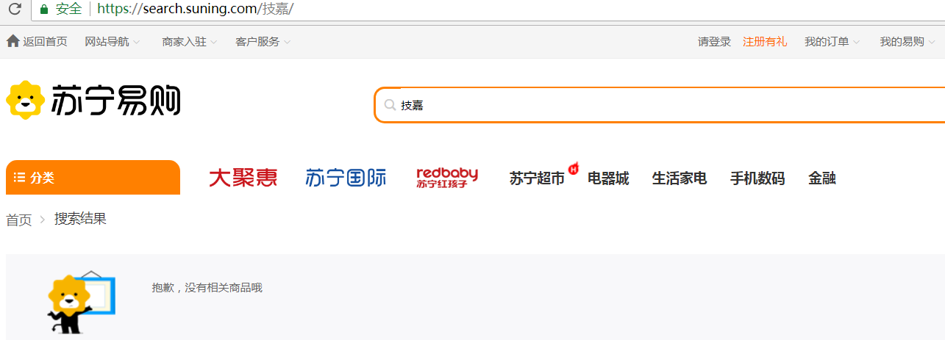Open the 我的易购 dropdown

pos(908,42)
